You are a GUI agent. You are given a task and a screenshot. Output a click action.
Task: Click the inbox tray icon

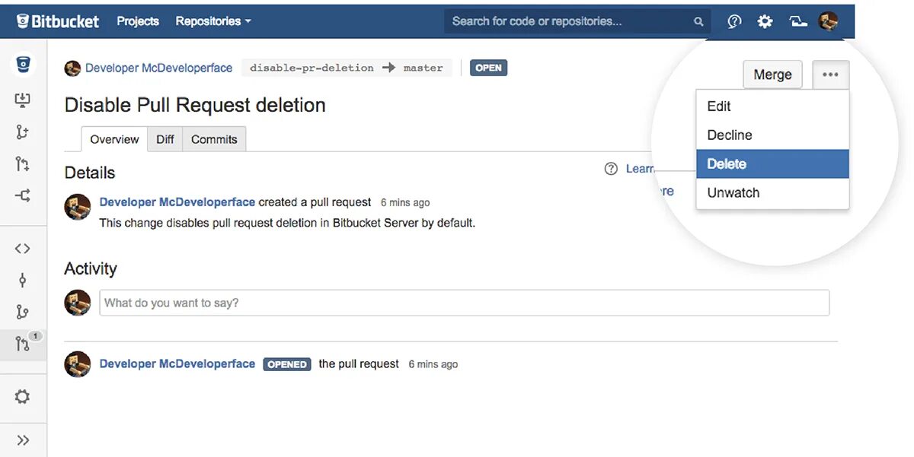click(x=797, y=21)
